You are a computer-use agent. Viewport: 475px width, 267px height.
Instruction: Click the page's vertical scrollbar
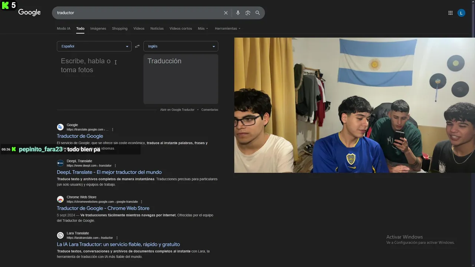473,133
